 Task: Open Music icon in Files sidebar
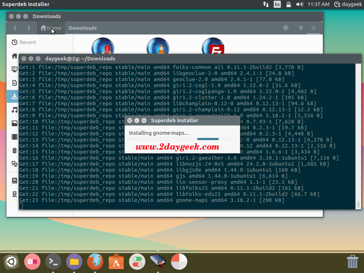coord(14,110)
